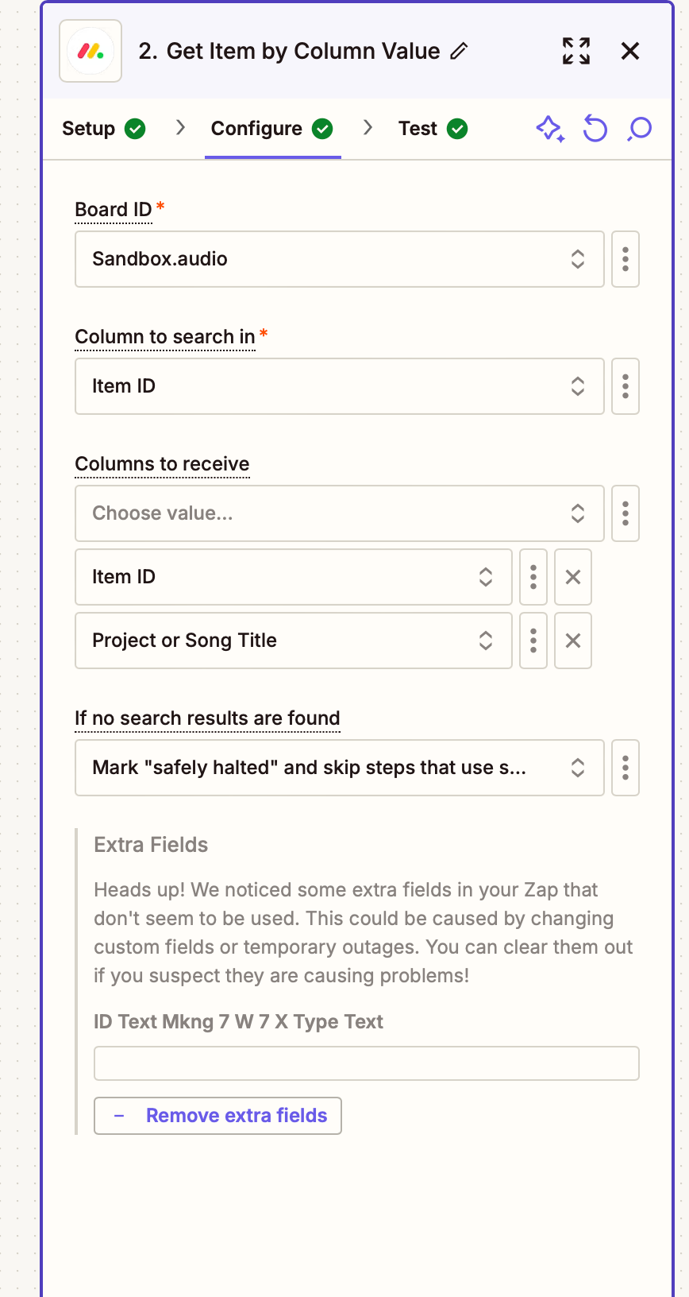Open three-dot menu beside Board ID
The image size is (689, 1297).
click(625, 259)
